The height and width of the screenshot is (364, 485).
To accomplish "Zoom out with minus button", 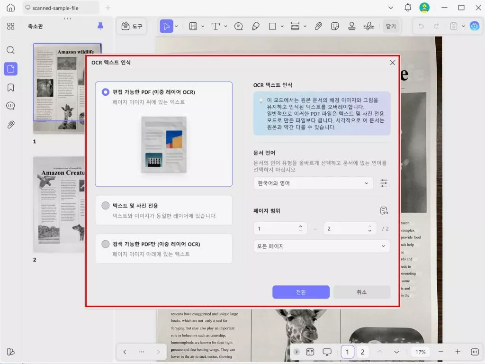I will pos(441,352).
